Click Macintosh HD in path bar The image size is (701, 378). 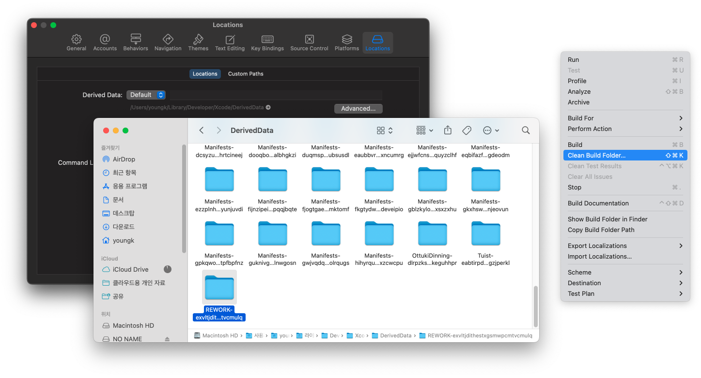tap(216, 335)
